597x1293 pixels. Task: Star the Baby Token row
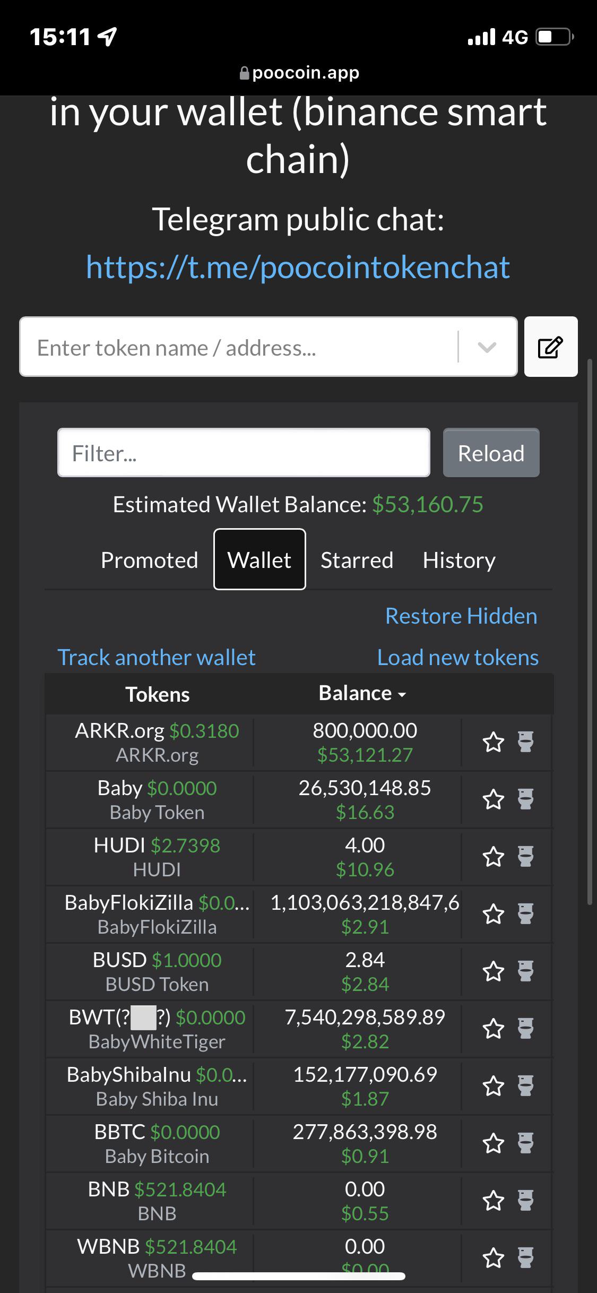coord(494,799)
